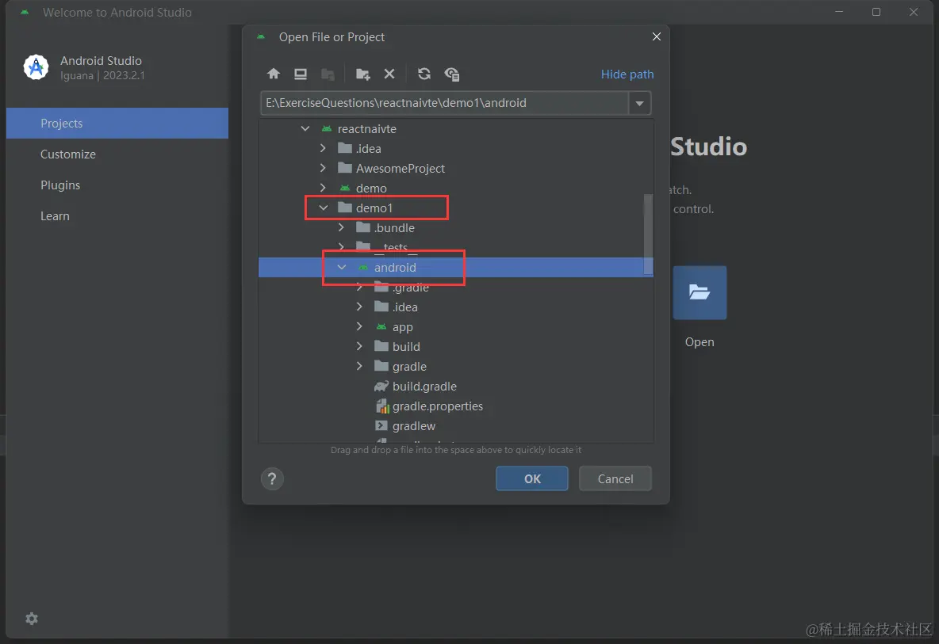The image size is (939, 644).
Task: Select the gradle folder row
Action: point(456,366)
